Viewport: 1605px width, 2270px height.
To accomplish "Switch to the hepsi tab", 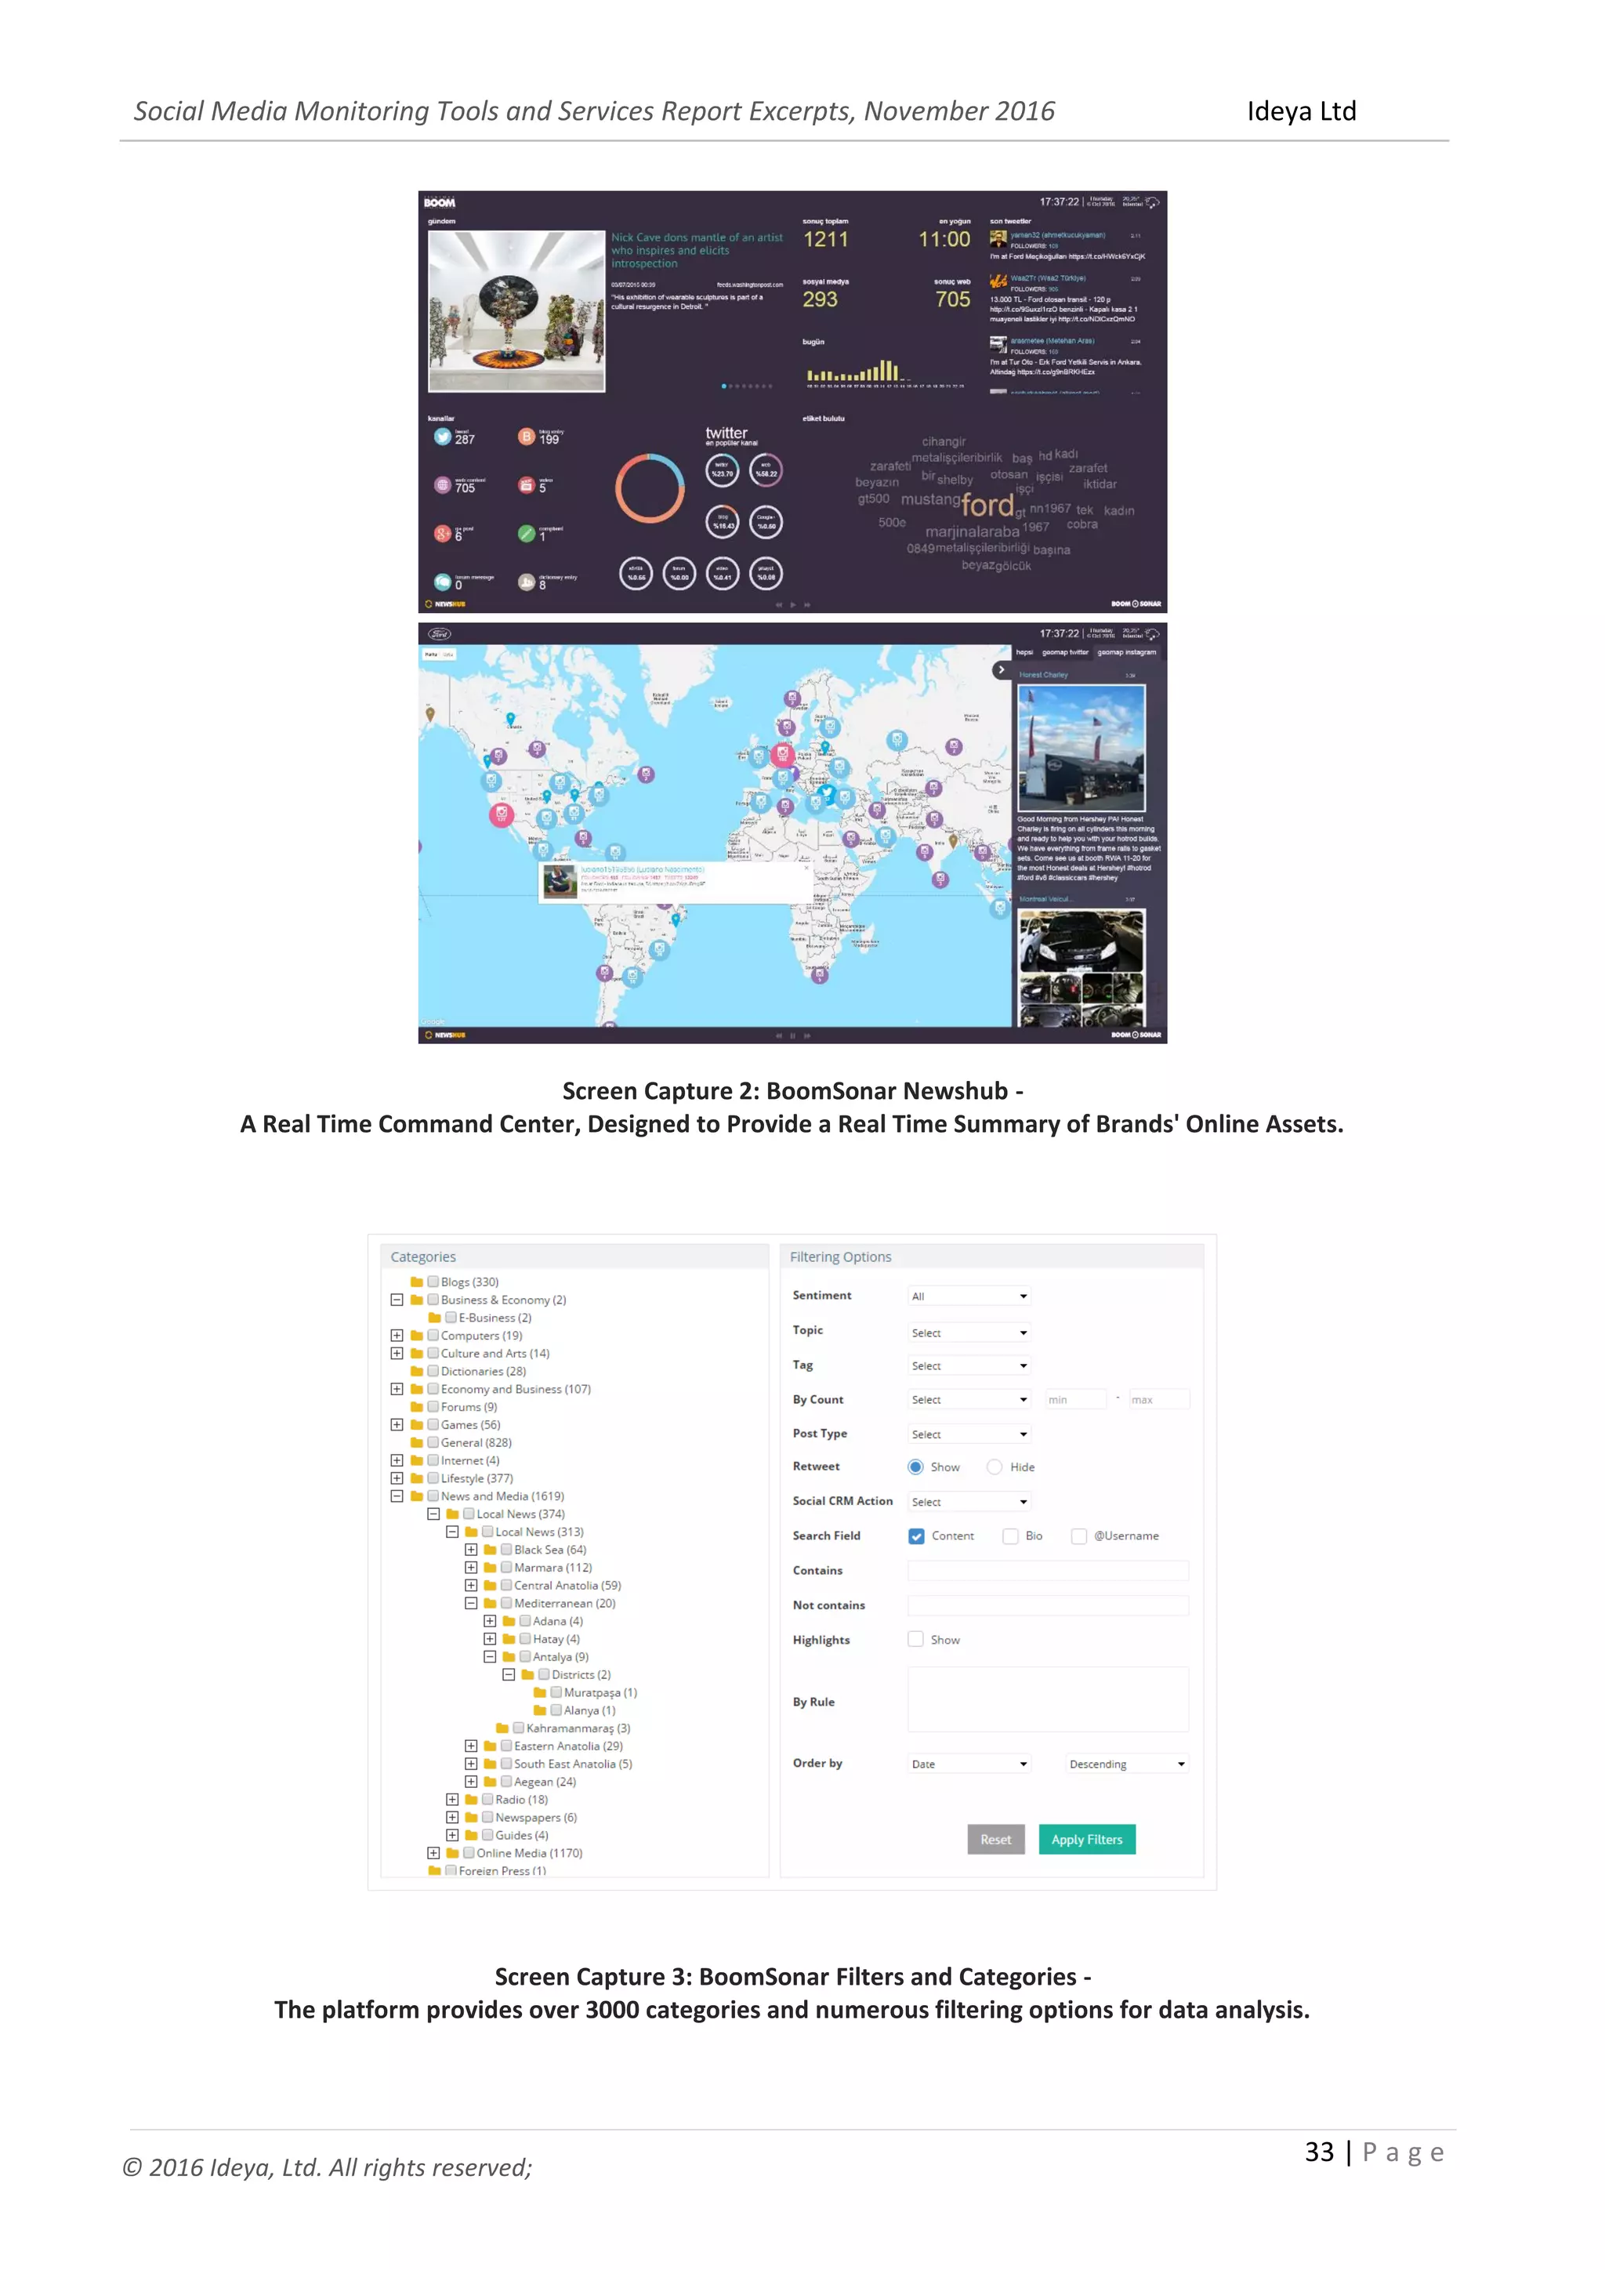I will point(1025,652).
